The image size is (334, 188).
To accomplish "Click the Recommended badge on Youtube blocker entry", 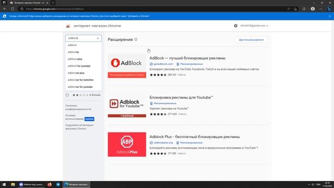I will [163, 103].
